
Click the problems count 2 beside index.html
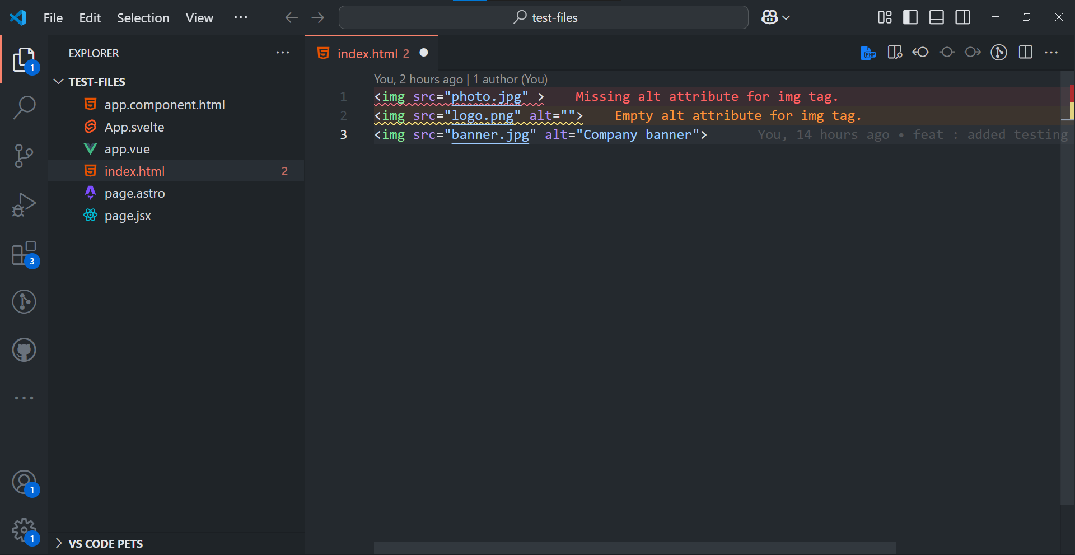(x=284, y=171)
